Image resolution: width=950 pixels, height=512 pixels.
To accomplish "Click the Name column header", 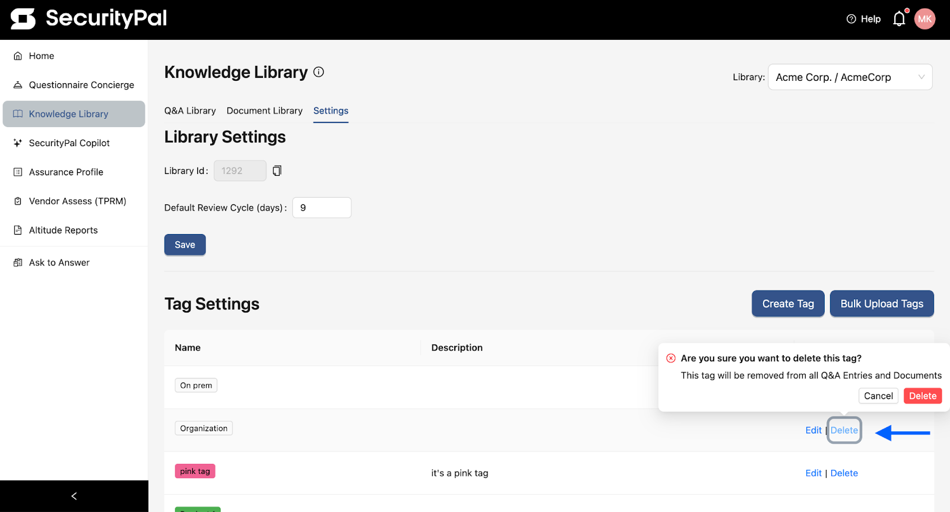I will [188, 348].
